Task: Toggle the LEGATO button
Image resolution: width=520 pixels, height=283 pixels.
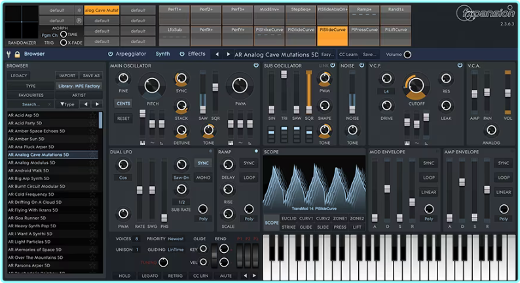Action: click(x=150, y=276)
